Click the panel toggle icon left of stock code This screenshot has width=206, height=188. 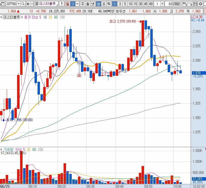click(2, 4)
